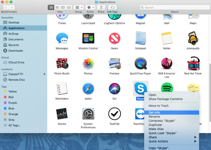
Task: Open iCloud Drive in sidebar
Action: tap(23, 62)
